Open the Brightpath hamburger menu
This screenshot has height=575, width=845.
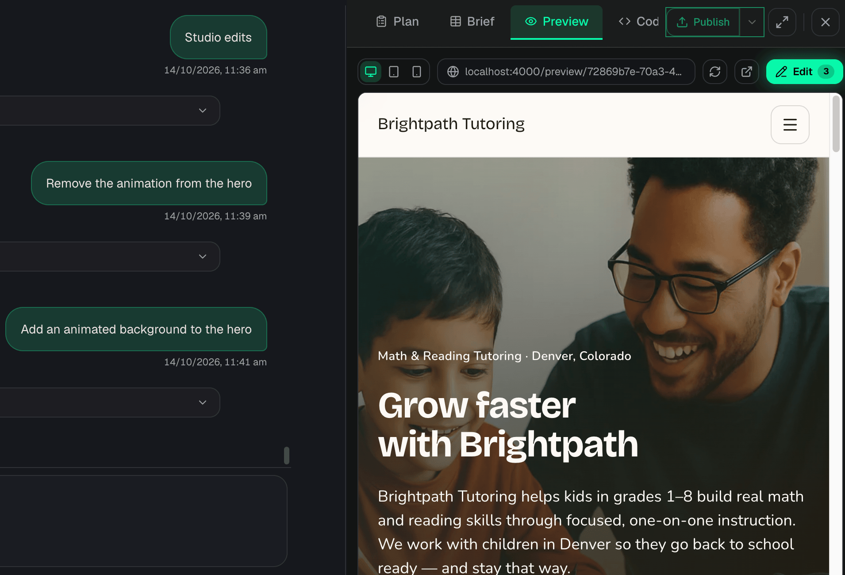coord(790,125)
